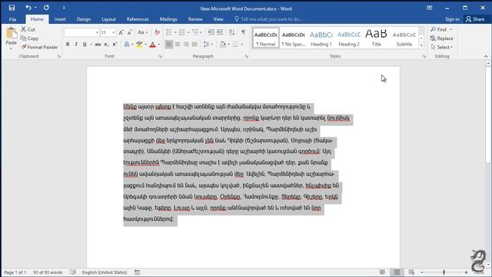The image size is (492, 277).
Task: Open Customize Quick Access Toolbar dropdown
Action: (64, 8)
